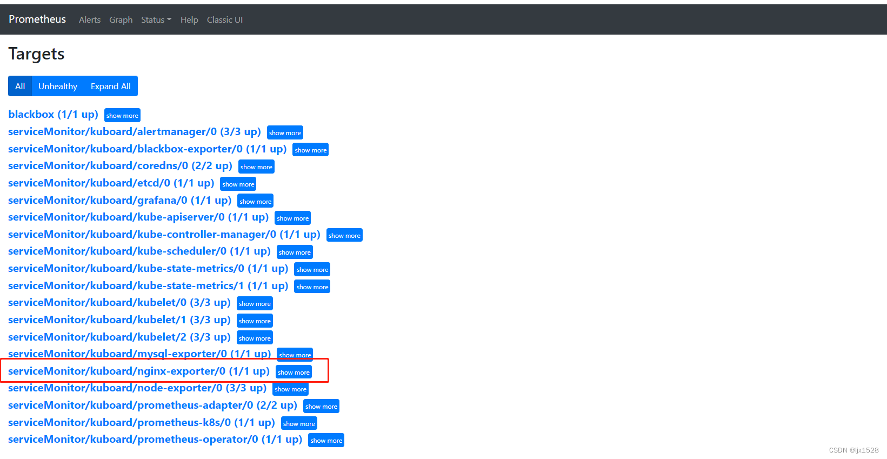Open kube-state-metrics/0 target link
Screen dimensions: 887x459
click(148, 269)
